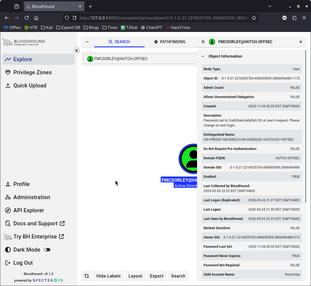Click the Description password text
The width and height of the screenshot is (311, 286).
pos(251,123)
